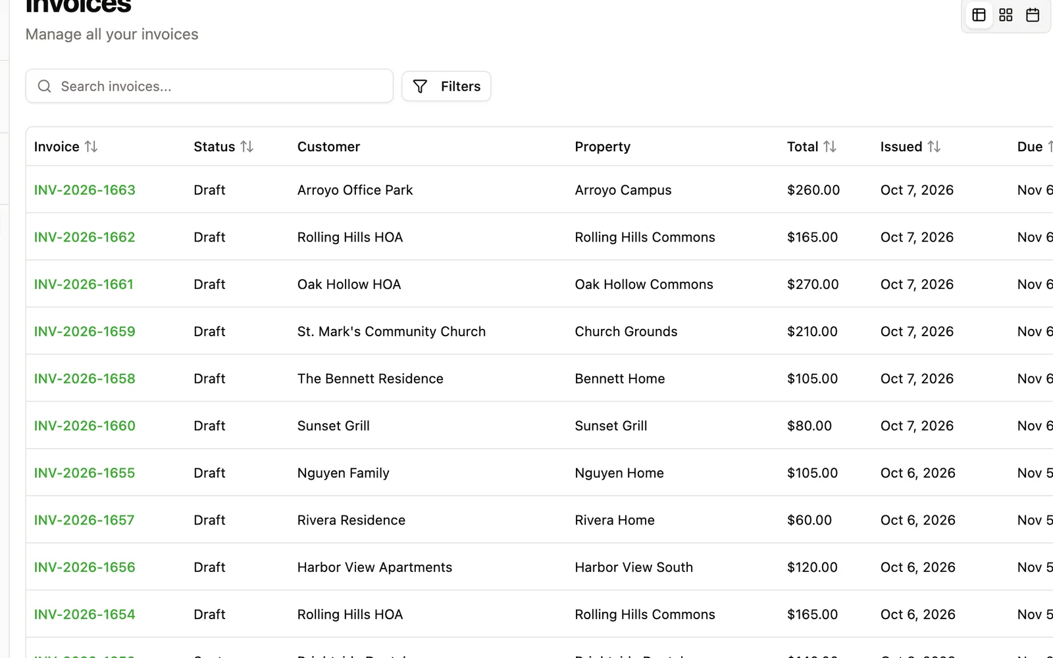Switch to table view layout icon
1053x658 pixels.
pyautogui.click(x=979, y=15)
